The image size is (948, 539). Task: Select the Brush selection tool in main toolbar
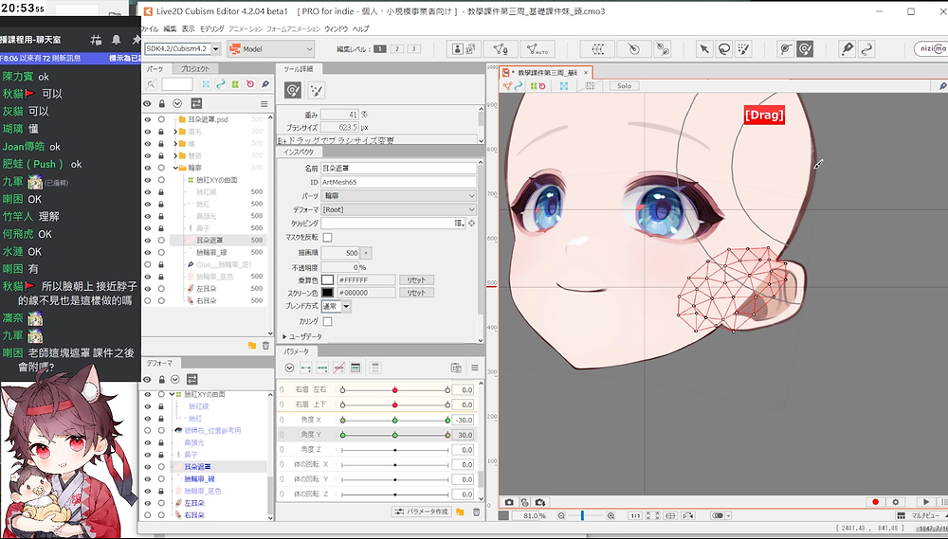pyautogui.click(x=743, y=49)
